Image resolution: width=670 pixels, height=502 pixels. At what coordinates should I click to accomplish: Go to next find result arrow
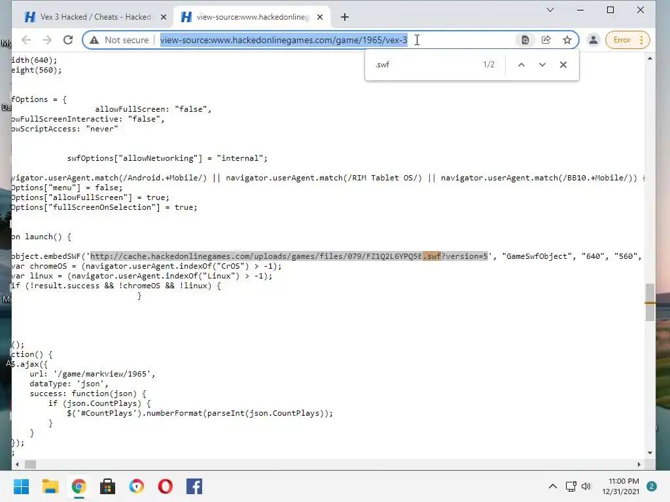point(542,65)
